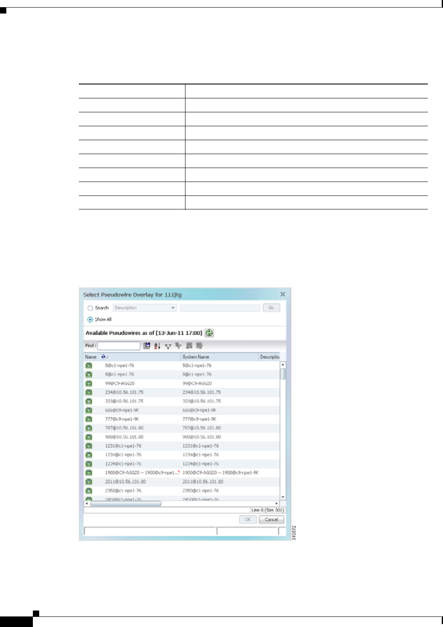Click pseudowire icon for 1900@C9-AGG20 row
Image resolution: width=443 pixels, height=627 pixels.
[x=89, y=472]
